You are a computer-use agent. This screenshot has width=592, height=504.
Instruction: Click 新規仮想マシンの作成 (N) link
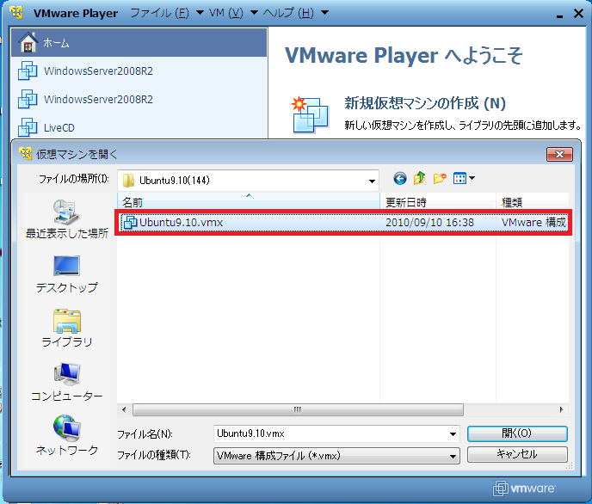[425, 103]
